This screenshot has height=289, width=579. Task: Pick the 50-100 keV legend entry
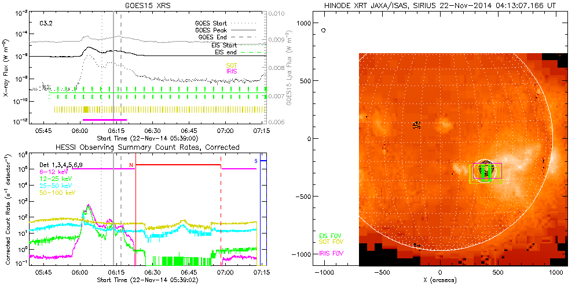(x=55, y=192)
